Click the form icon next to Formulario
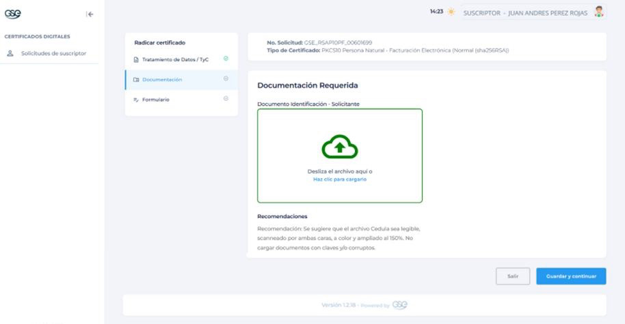The width and height of the screenshot is (625, 324). [136, 100]
